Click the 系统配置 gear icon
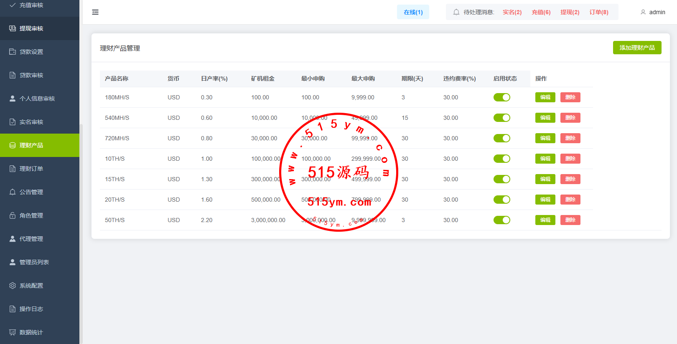Image resolution: width=677 pixels, height=344 pixels. [x=13, y=286]
